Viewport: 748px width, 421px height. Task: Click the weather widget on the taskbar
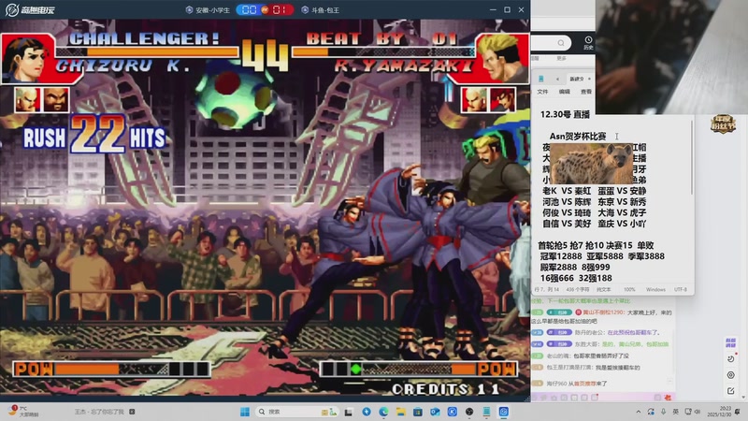coord(24,412)
